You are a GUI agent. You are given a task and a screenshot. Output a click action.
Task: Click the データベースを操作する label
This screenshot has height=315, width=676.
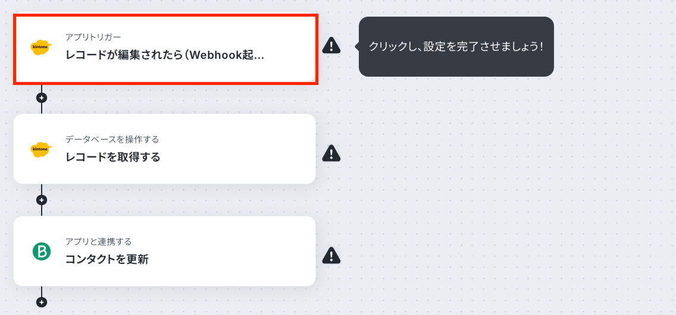pyautogui.click(x=112, y=140)
